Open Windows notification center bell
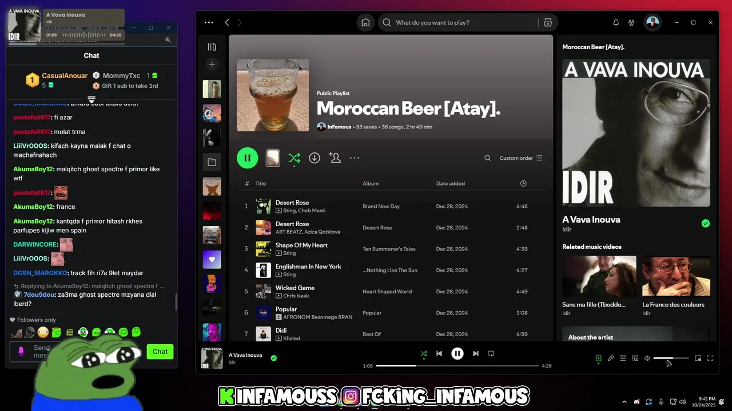Viewport: 732px width, 411px height. pyautogui.click(x=722, y=402)
